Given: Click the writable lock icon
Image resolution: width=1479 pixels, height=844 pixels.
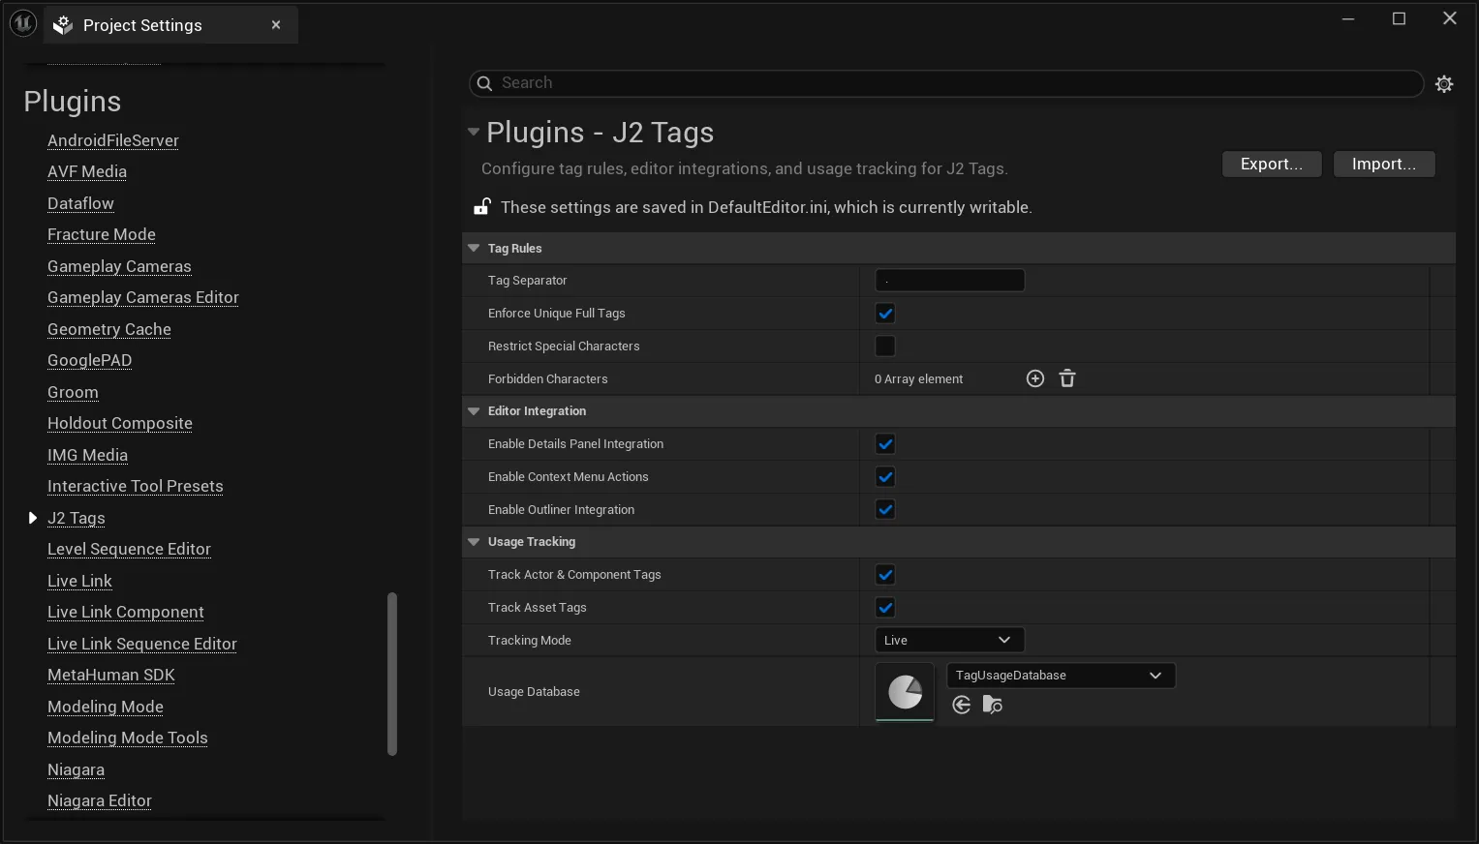Looking at the screenshot, I should click(x=481, y=206).
